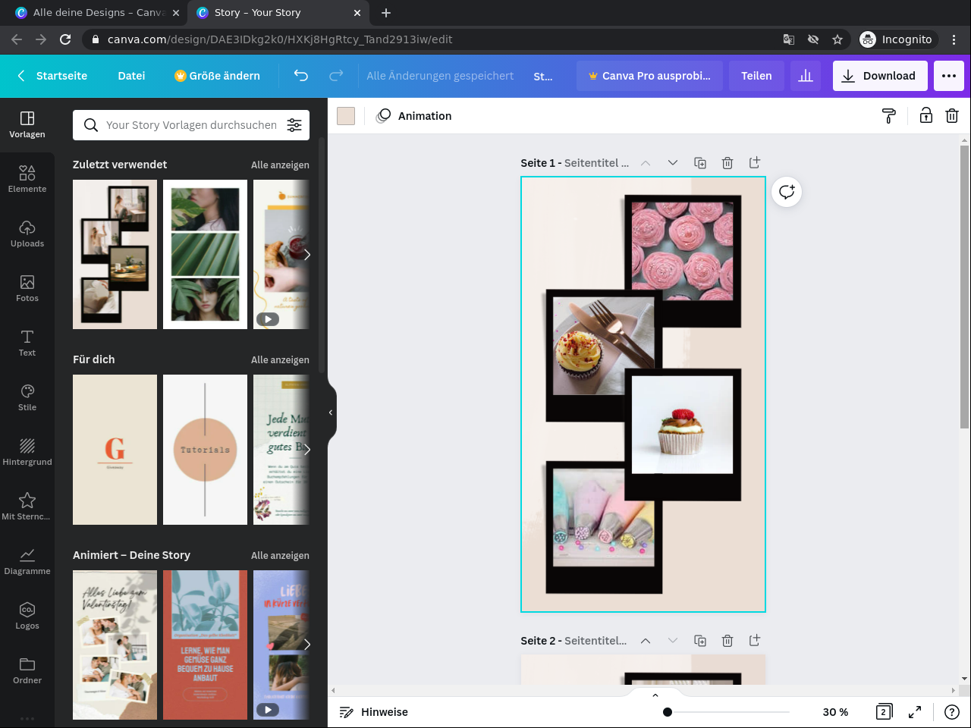Bookmark this page with star icon
This screenshot has width=971, height=728.
click(x=837, y=39)
